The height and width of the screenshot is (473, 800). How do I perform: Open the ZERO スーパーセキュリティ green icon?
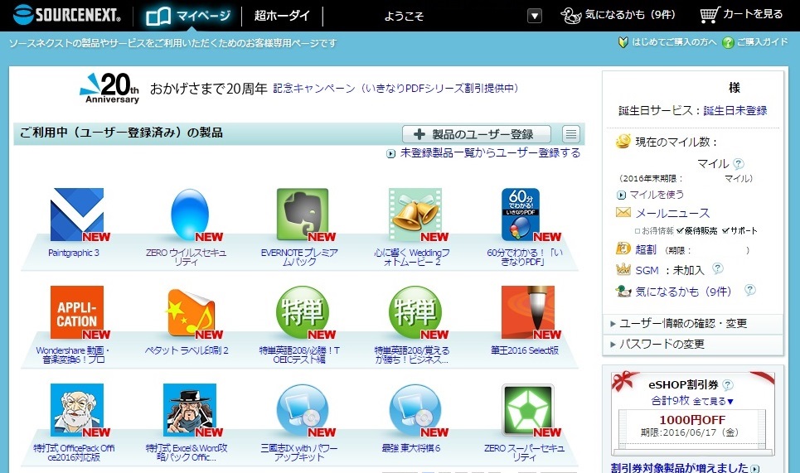[x=527, y=410]
